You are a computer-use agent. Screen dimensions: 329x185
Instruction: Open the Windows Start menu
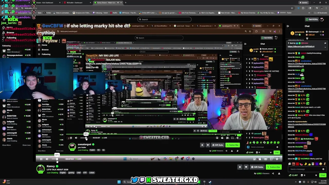tap(119, 182)
